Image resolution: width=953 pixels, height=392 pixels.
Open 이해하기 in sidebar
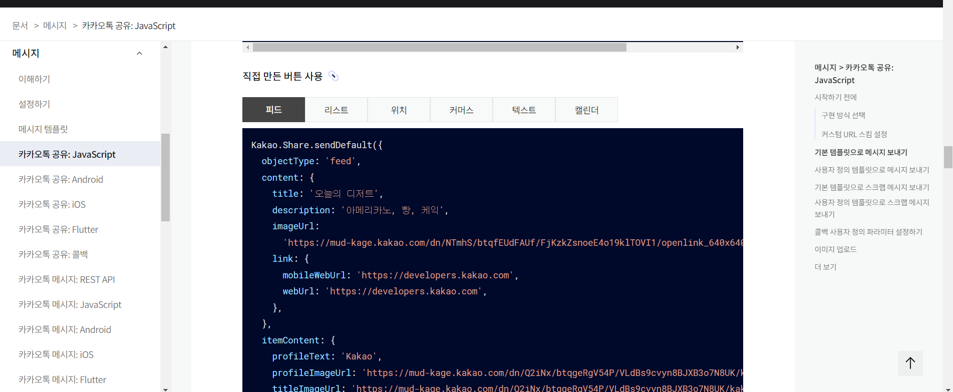click(x=34, y=79)
